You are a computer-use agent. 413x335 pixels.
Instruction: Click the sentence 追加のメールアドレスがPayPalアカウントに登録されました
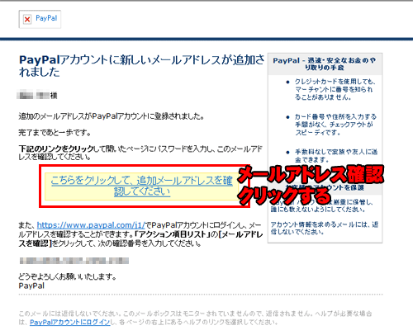tap(112, 116)
